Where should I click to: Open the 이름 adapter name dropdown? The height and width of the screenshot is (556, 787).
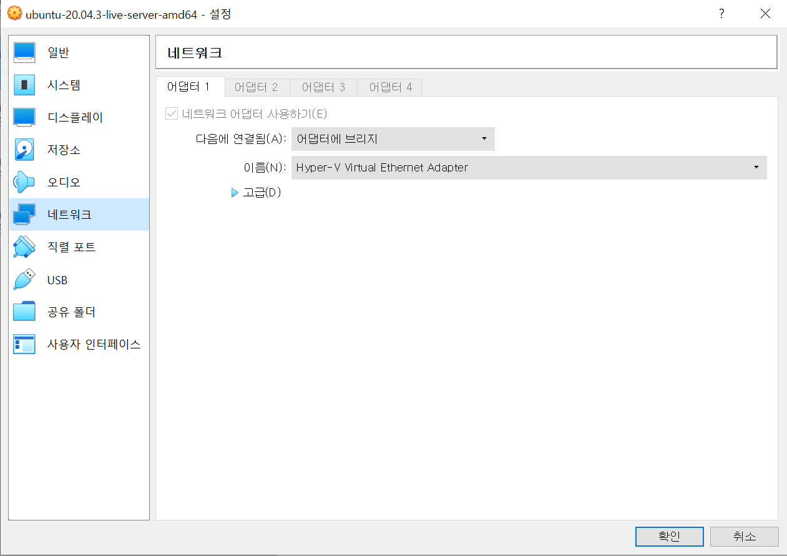coord(529,168)
